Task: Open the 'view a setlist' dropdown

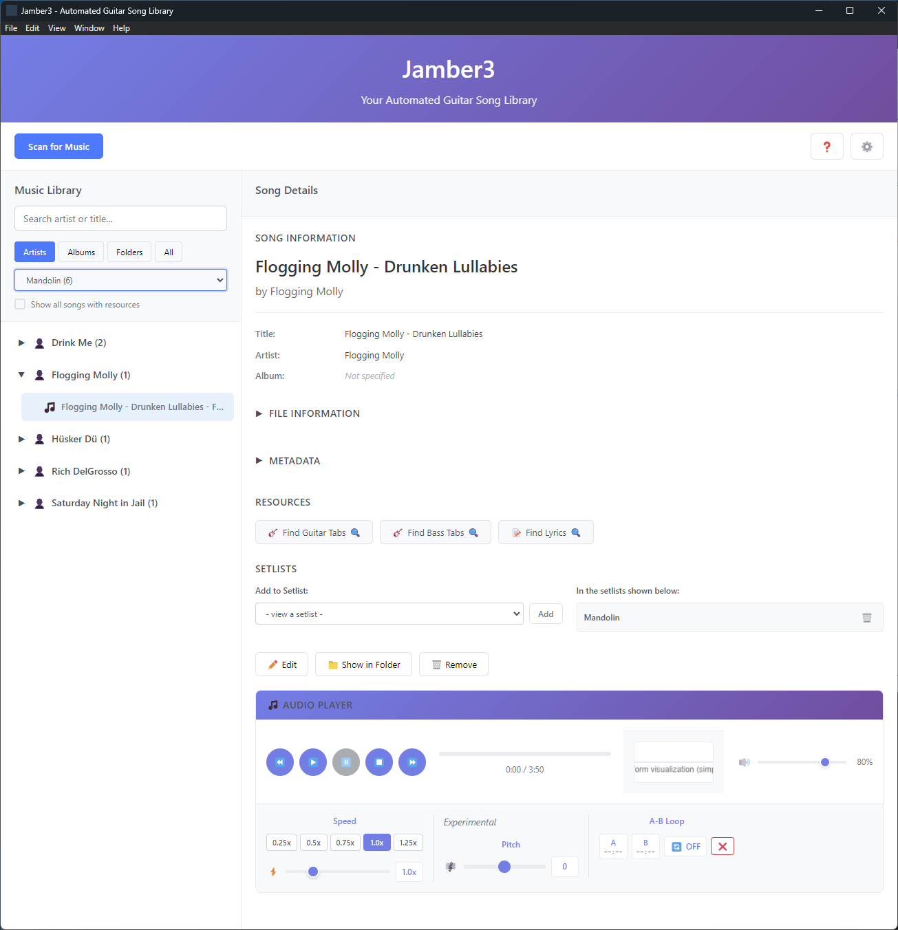Action: coord(389,614)
